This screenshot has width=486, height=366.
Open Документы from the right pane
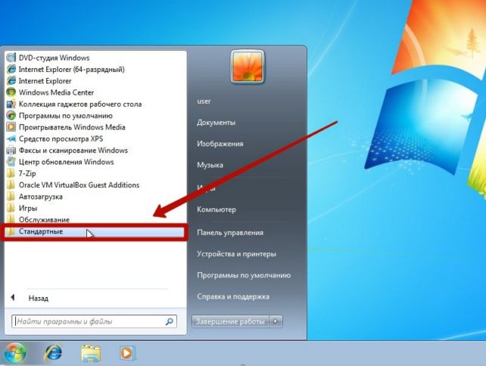(x=216, y=123)
